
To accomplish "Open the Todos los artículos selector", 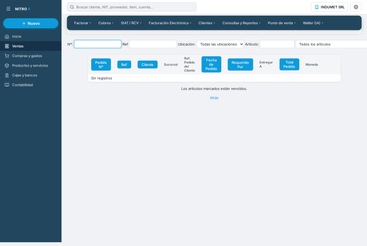I will tap(331, 44).
